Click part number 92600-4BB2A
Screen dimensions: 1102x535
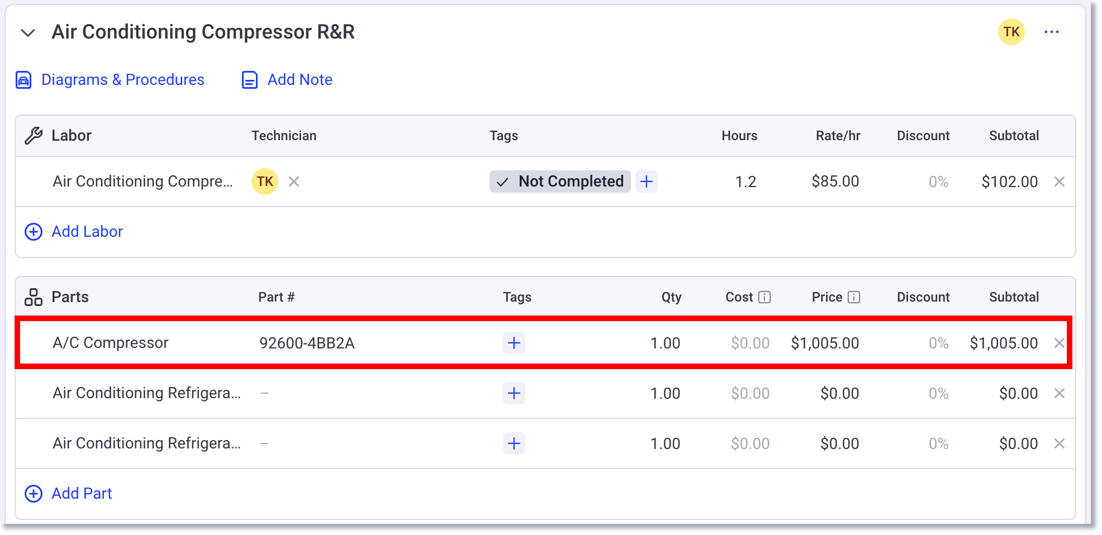click(307, 343)
